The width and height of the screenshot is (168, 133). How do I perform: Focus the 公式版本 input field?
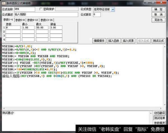click(97, 14)
